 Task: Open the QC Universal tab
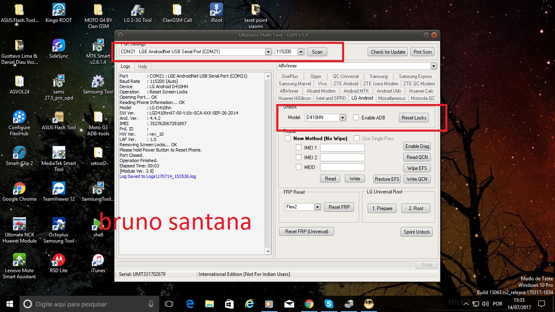point(346,76)
